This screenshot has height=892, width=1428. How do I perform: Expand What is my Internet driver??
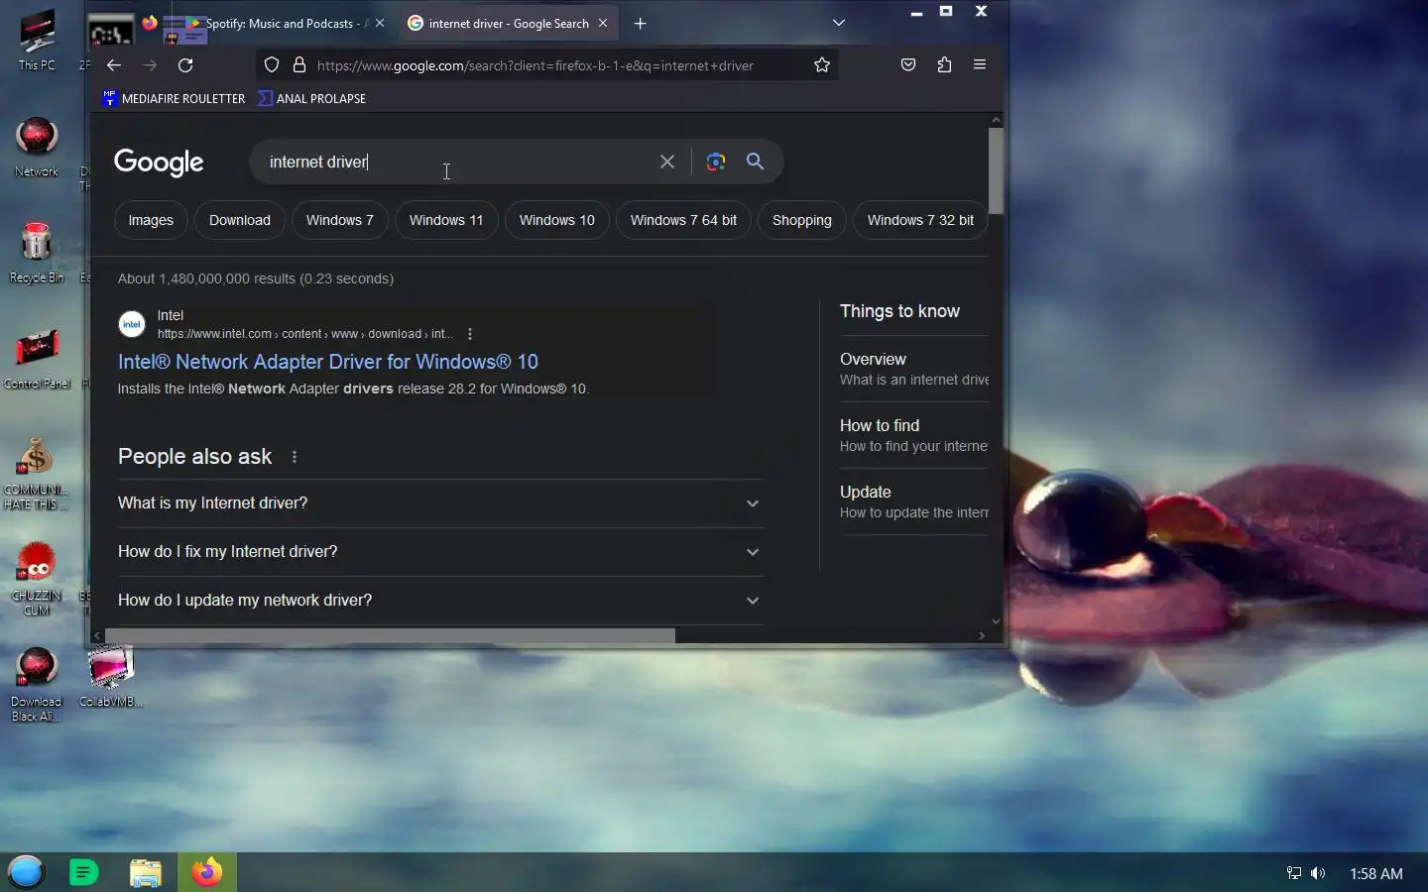pos(440,503)
